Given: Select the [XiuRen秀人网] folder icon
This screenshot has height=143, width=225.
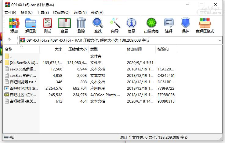Looking at the screenshot, I should tap(7, 62).
